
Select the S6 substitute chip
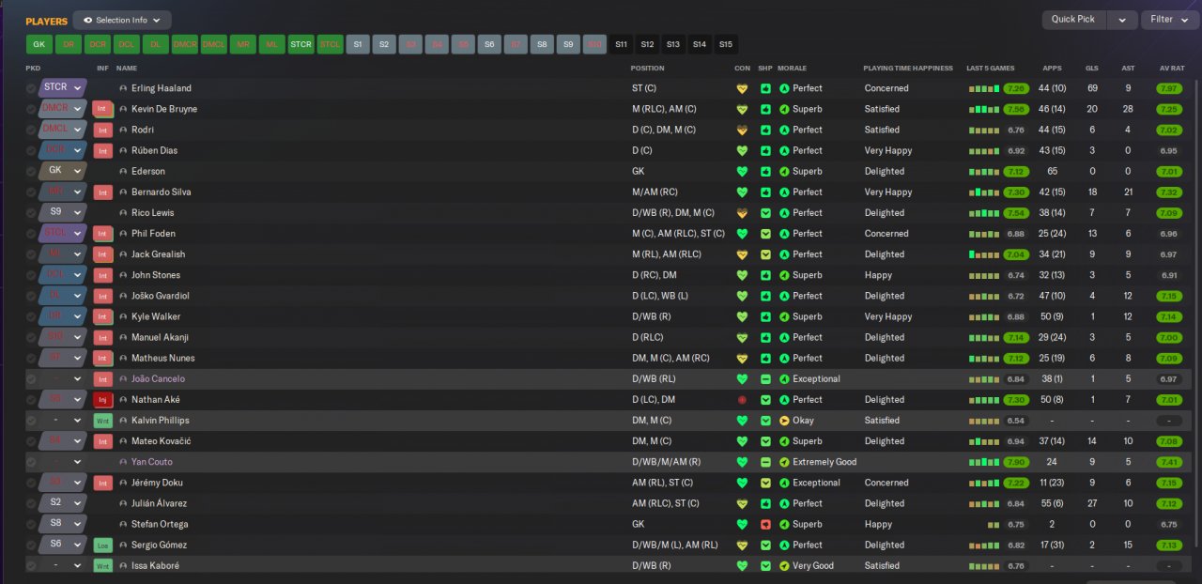coord(489,44)
